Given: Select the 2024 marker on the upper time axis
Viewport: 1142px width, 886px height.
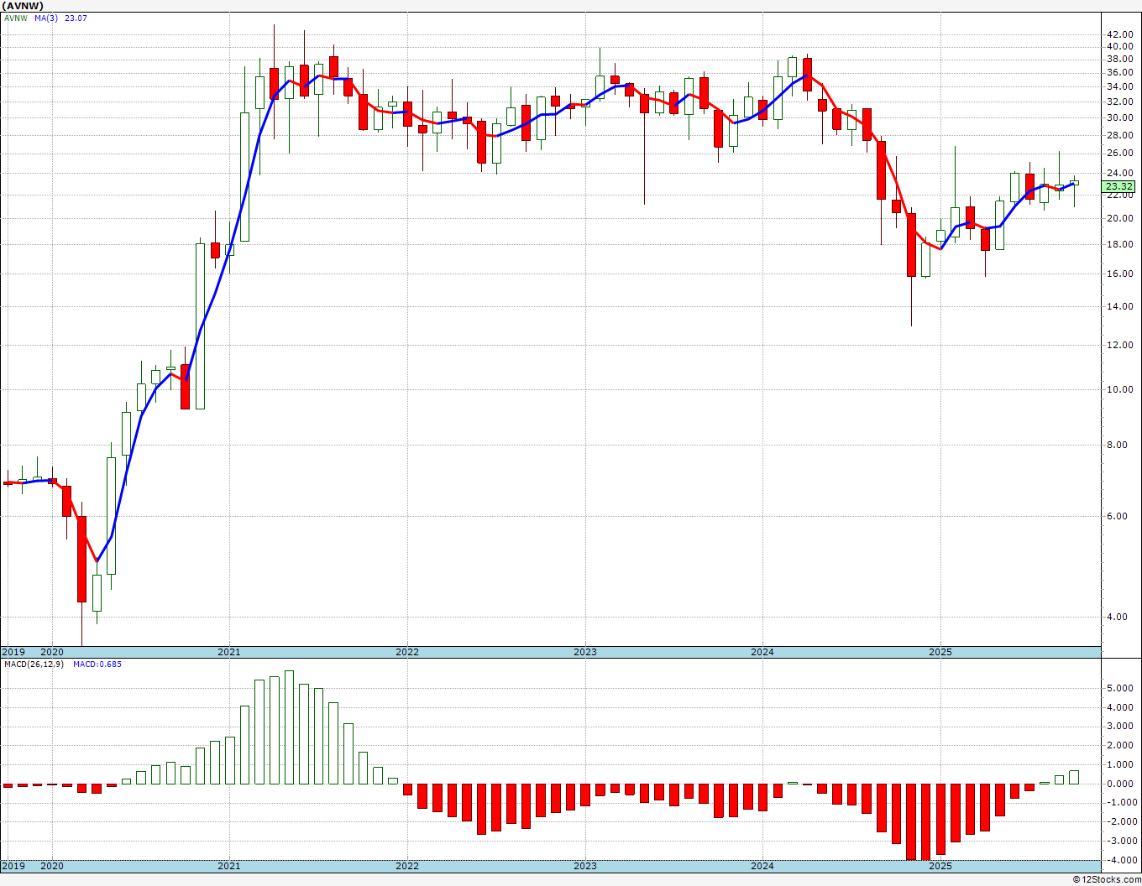Looking at the screenshot, I should pyautogui.click(x=762, y=652).
